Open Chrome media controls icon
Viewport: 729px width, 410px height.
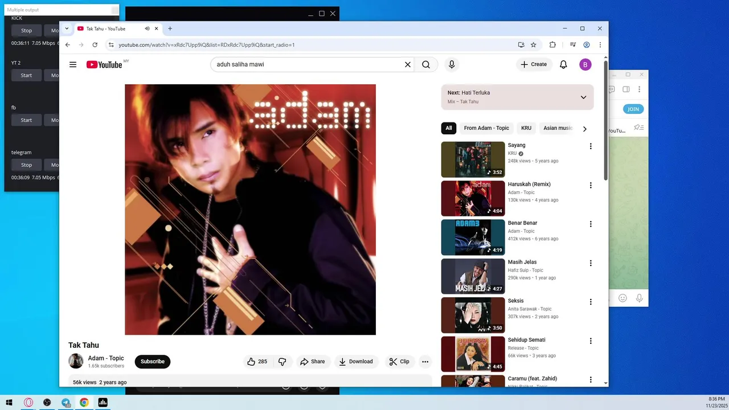pos(573,44)
